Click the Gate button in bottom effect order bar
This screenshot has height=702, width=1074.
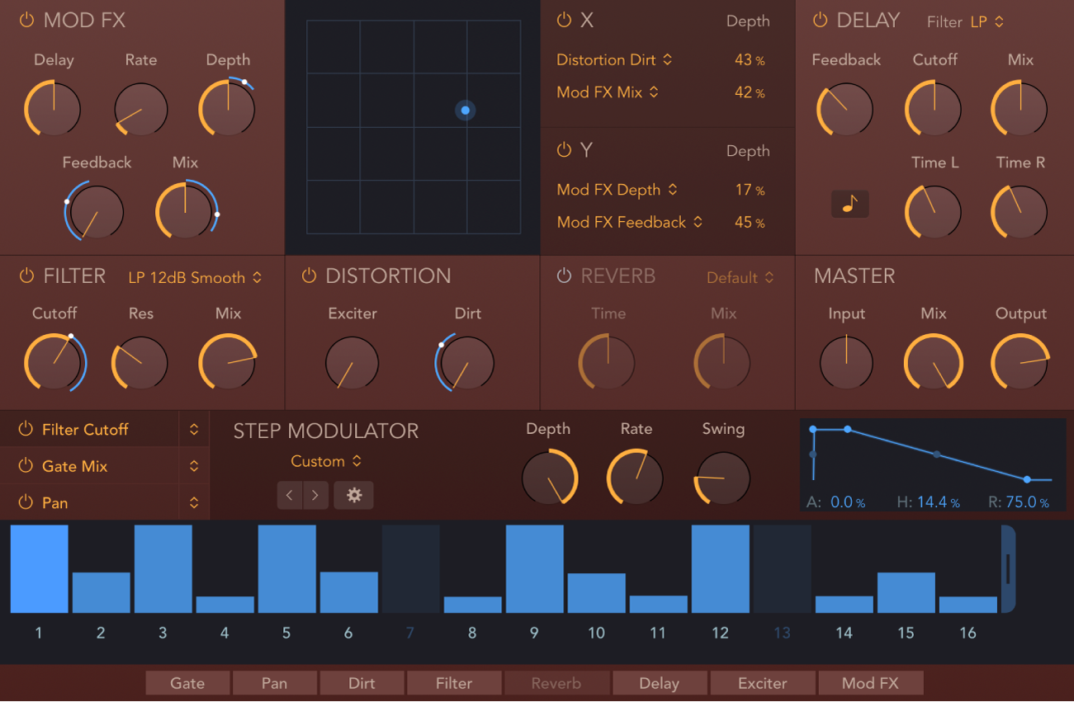click(x=187, y=683)
